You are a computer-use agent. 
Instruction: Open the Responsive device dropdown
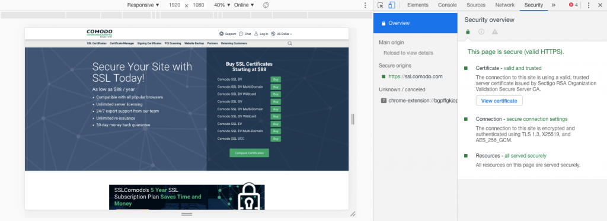[x=143, y=5]
